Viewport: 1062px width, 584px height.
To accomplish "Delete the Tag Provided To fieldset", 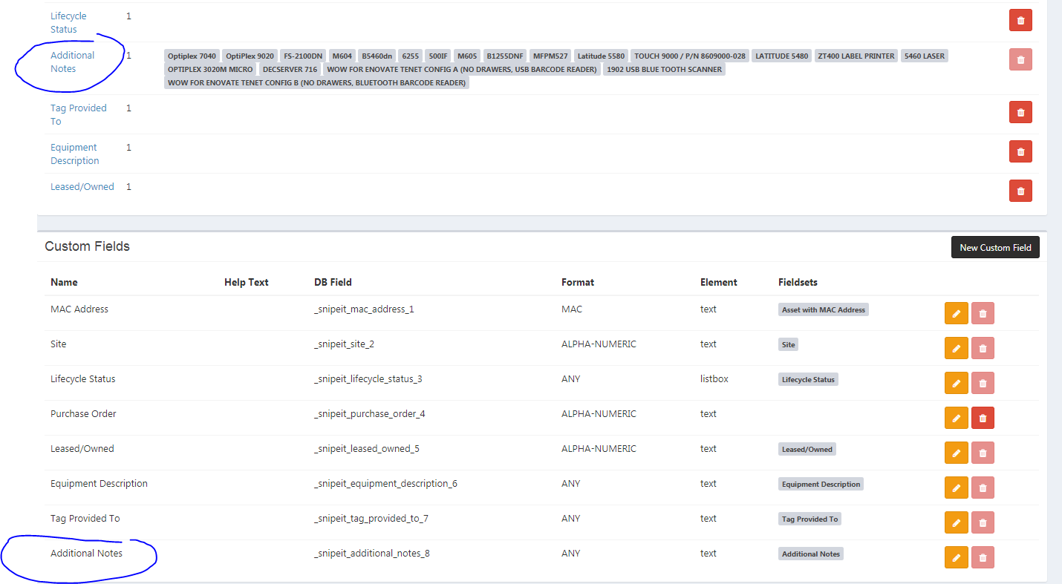I will 1020,112.
